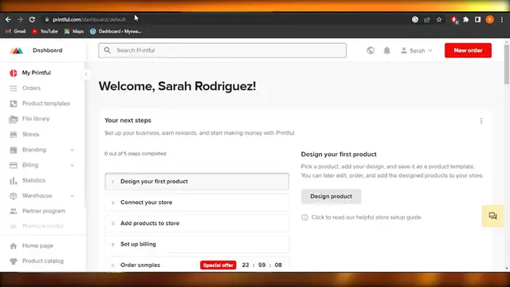Click the globe language icon
510x287 pixels.
pos(371,50)
